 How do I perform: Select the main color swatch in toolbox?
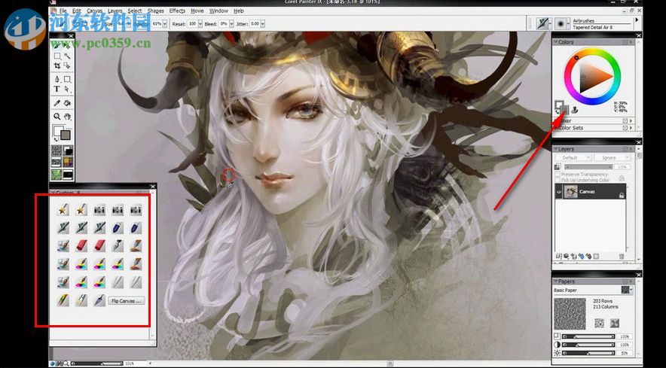click(57, 130)
